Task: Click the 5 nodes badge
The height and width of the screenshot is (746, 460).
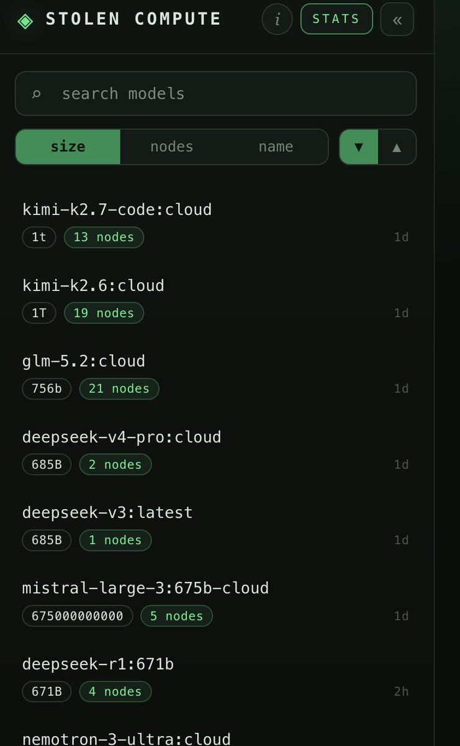Action: 177,616
